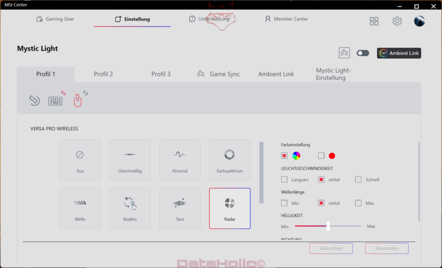Select the mouse device icon
The image size is (442, 268).
[78, 101]
